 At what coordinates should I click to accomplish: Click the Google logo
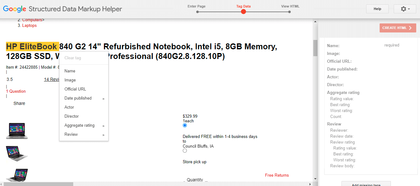tap(14, 9)
